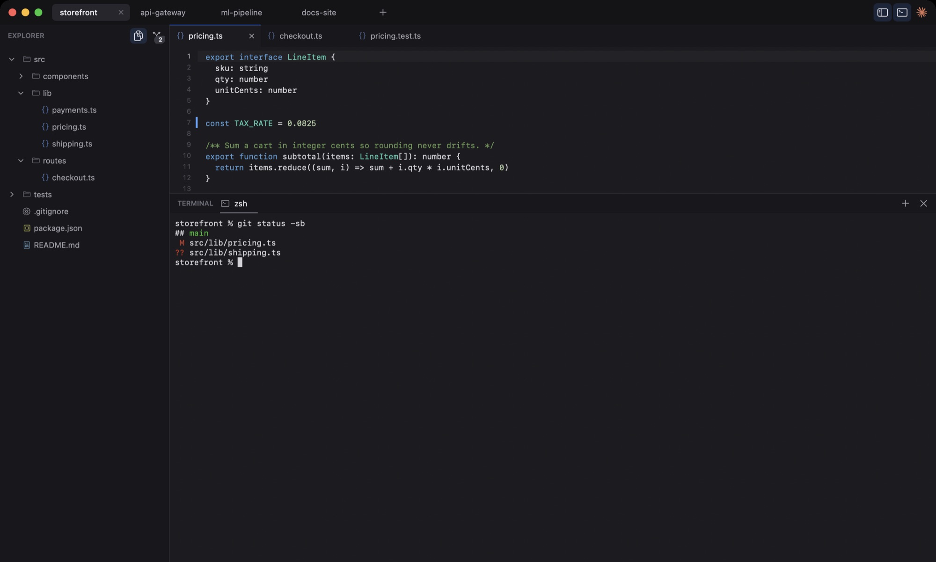This screenshot has width=936, height=562.
Task: Expand the tests folder chevron
Action: tap(12, 194)
